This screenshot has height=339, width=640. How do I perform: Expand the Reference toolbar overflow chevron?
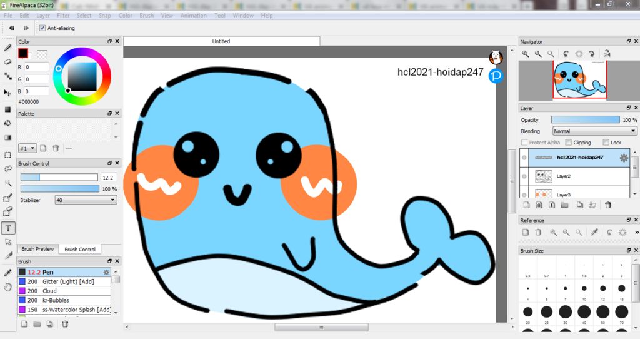point(636,232)
